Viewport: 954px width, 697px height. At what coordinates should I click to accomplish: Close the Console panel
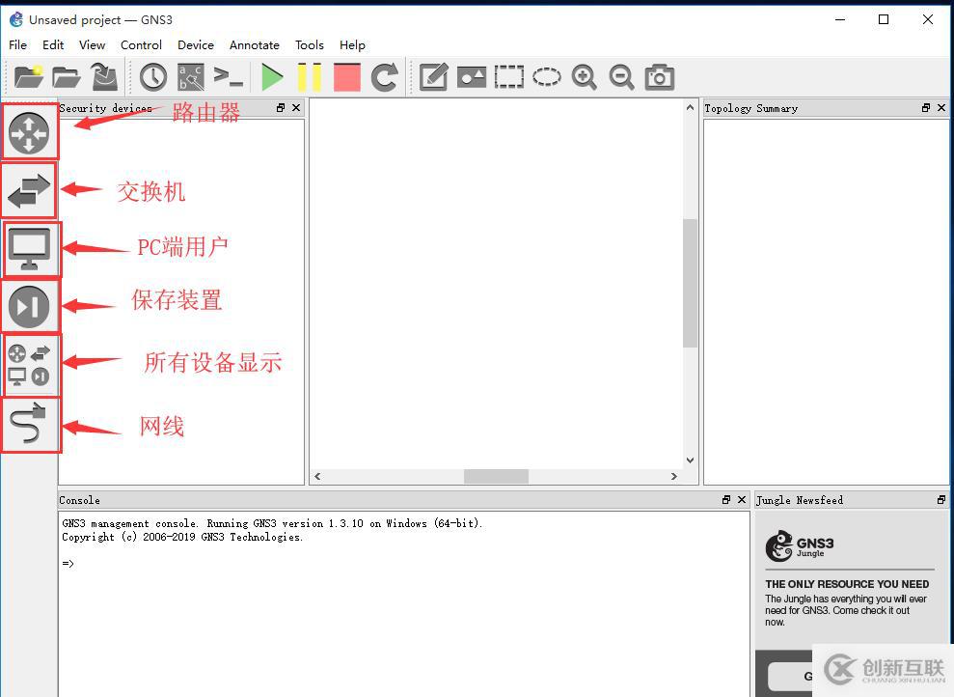(742, 500)
